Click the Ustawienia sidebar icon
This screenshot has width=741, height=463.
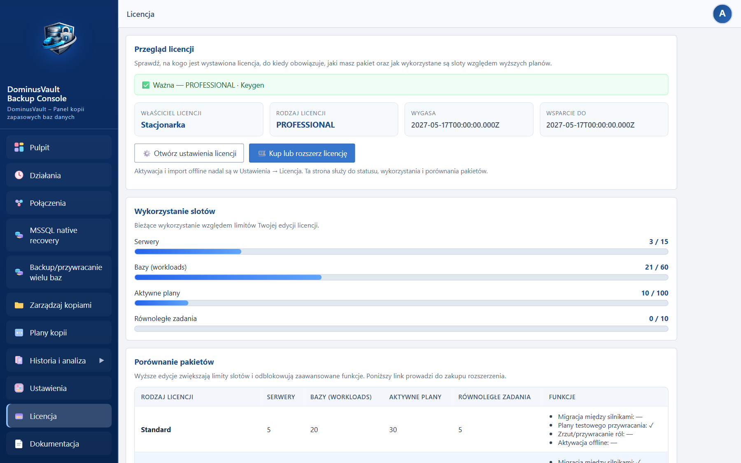pos(19,388)
